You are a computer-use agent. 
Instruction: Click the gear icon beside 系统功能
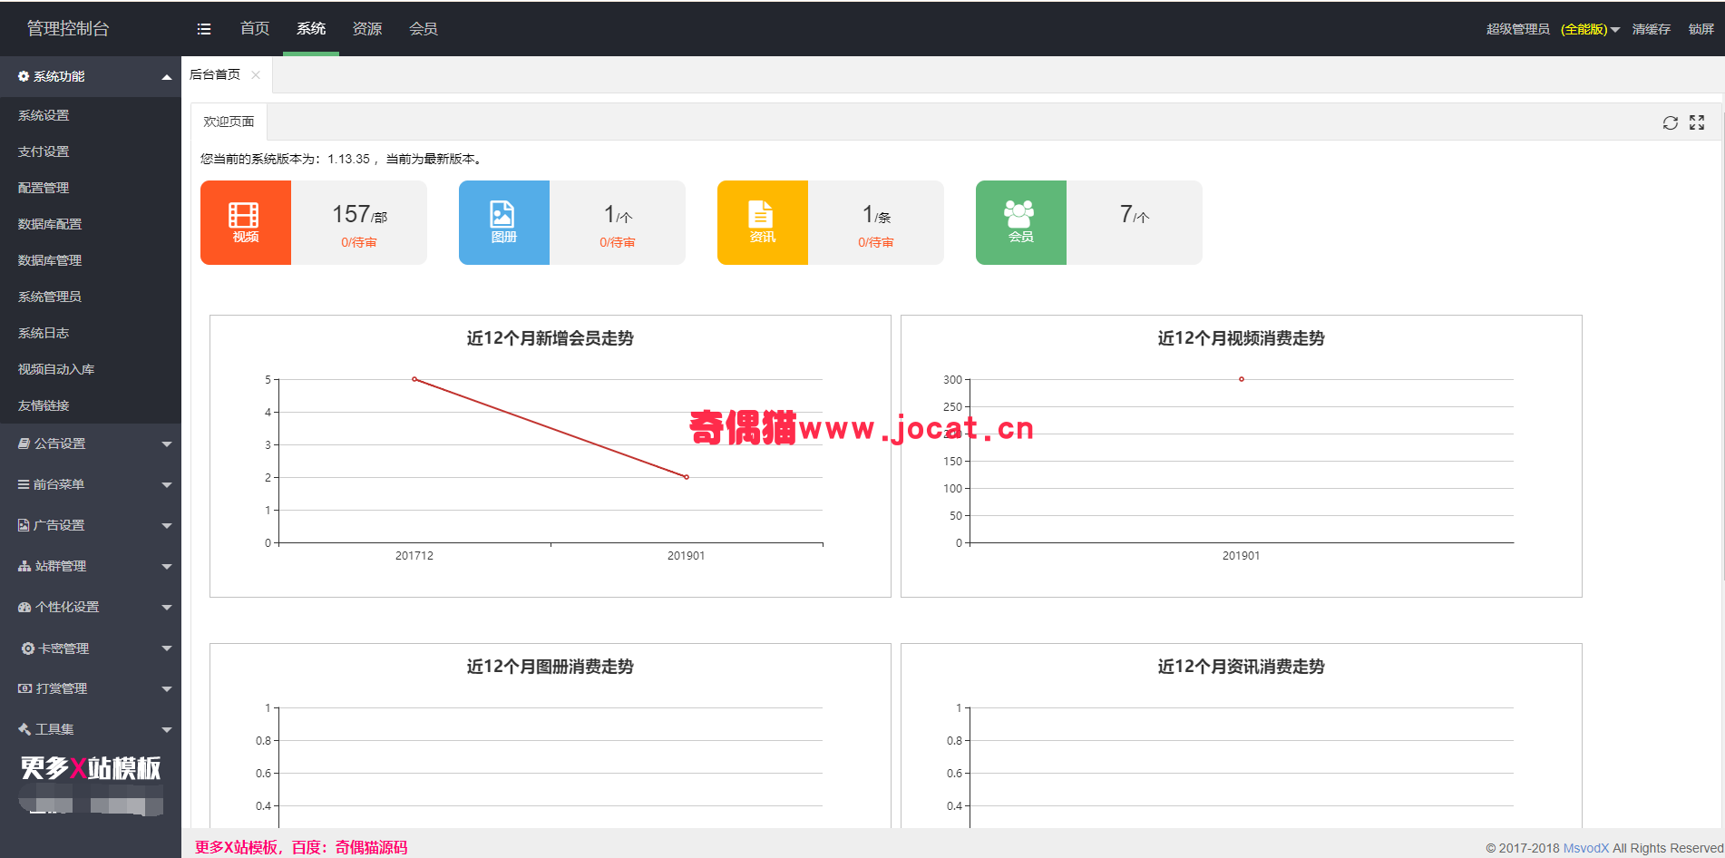click(x=24, y=76)
